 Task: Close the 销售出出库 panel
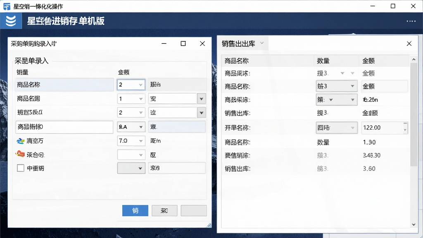tap(409, 44)
